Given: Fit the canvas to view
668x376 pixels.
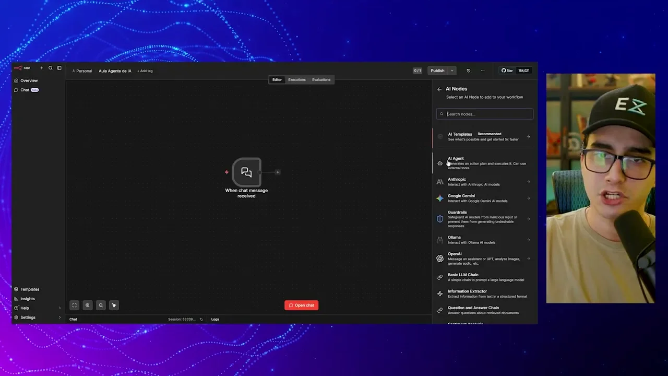Looking at the screenshot, I should [x=75, y=305].
